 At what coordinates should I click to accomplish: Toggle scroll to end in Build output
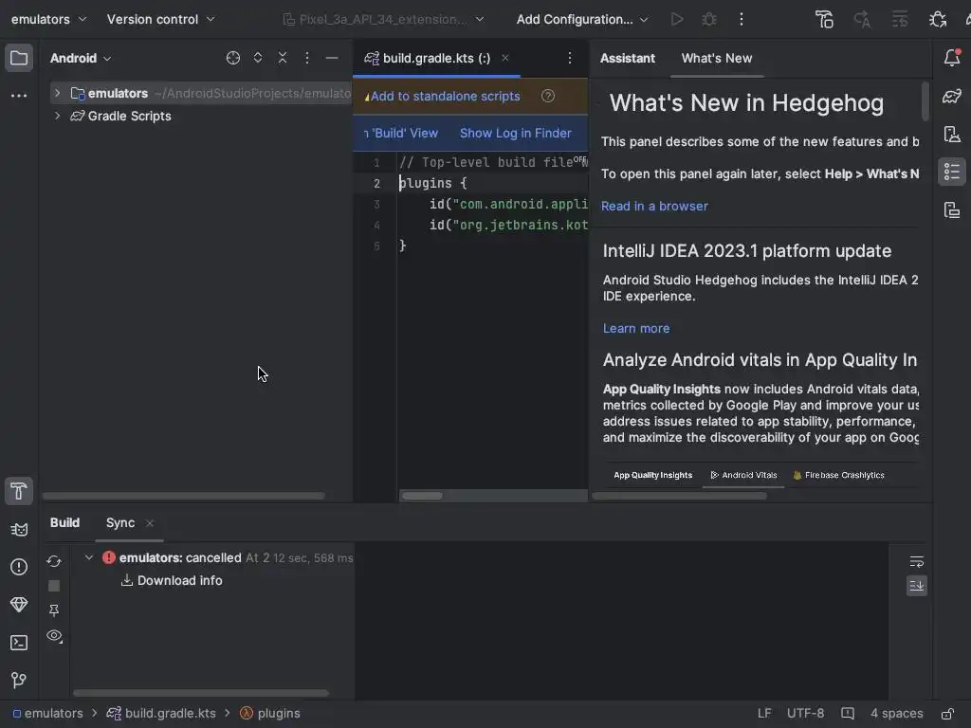917,586
